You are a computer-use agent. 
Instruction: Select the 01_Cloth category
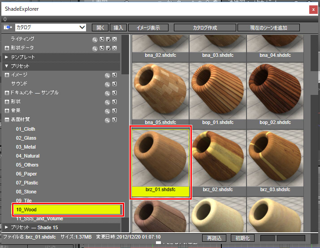[x=26, y=129]
